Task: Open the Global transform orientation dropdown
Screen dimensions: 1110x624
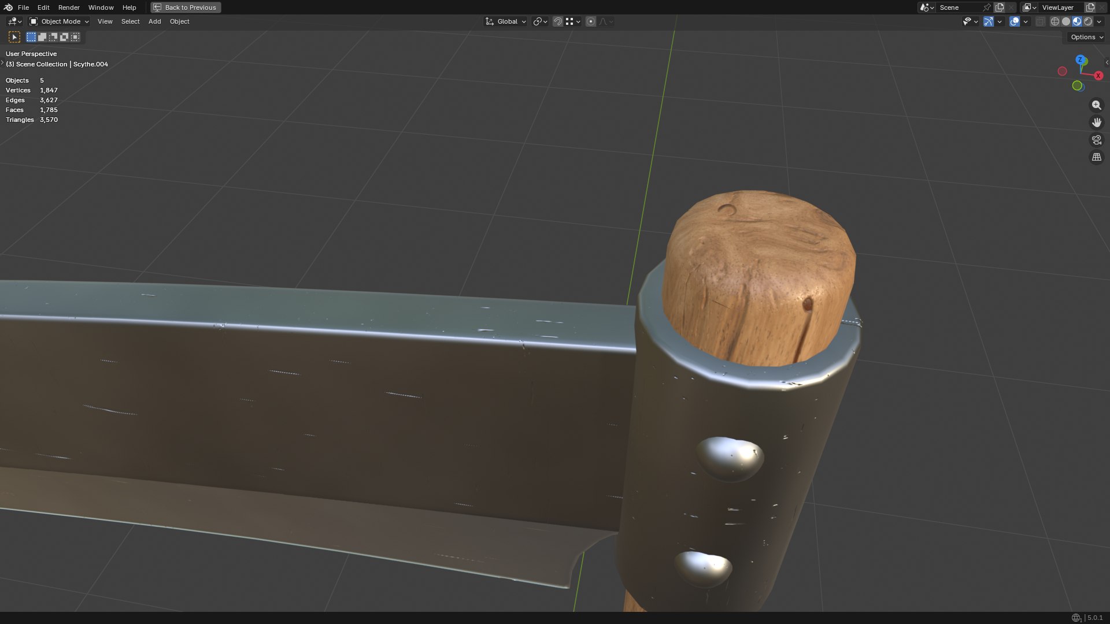Action: click(505, 21)
